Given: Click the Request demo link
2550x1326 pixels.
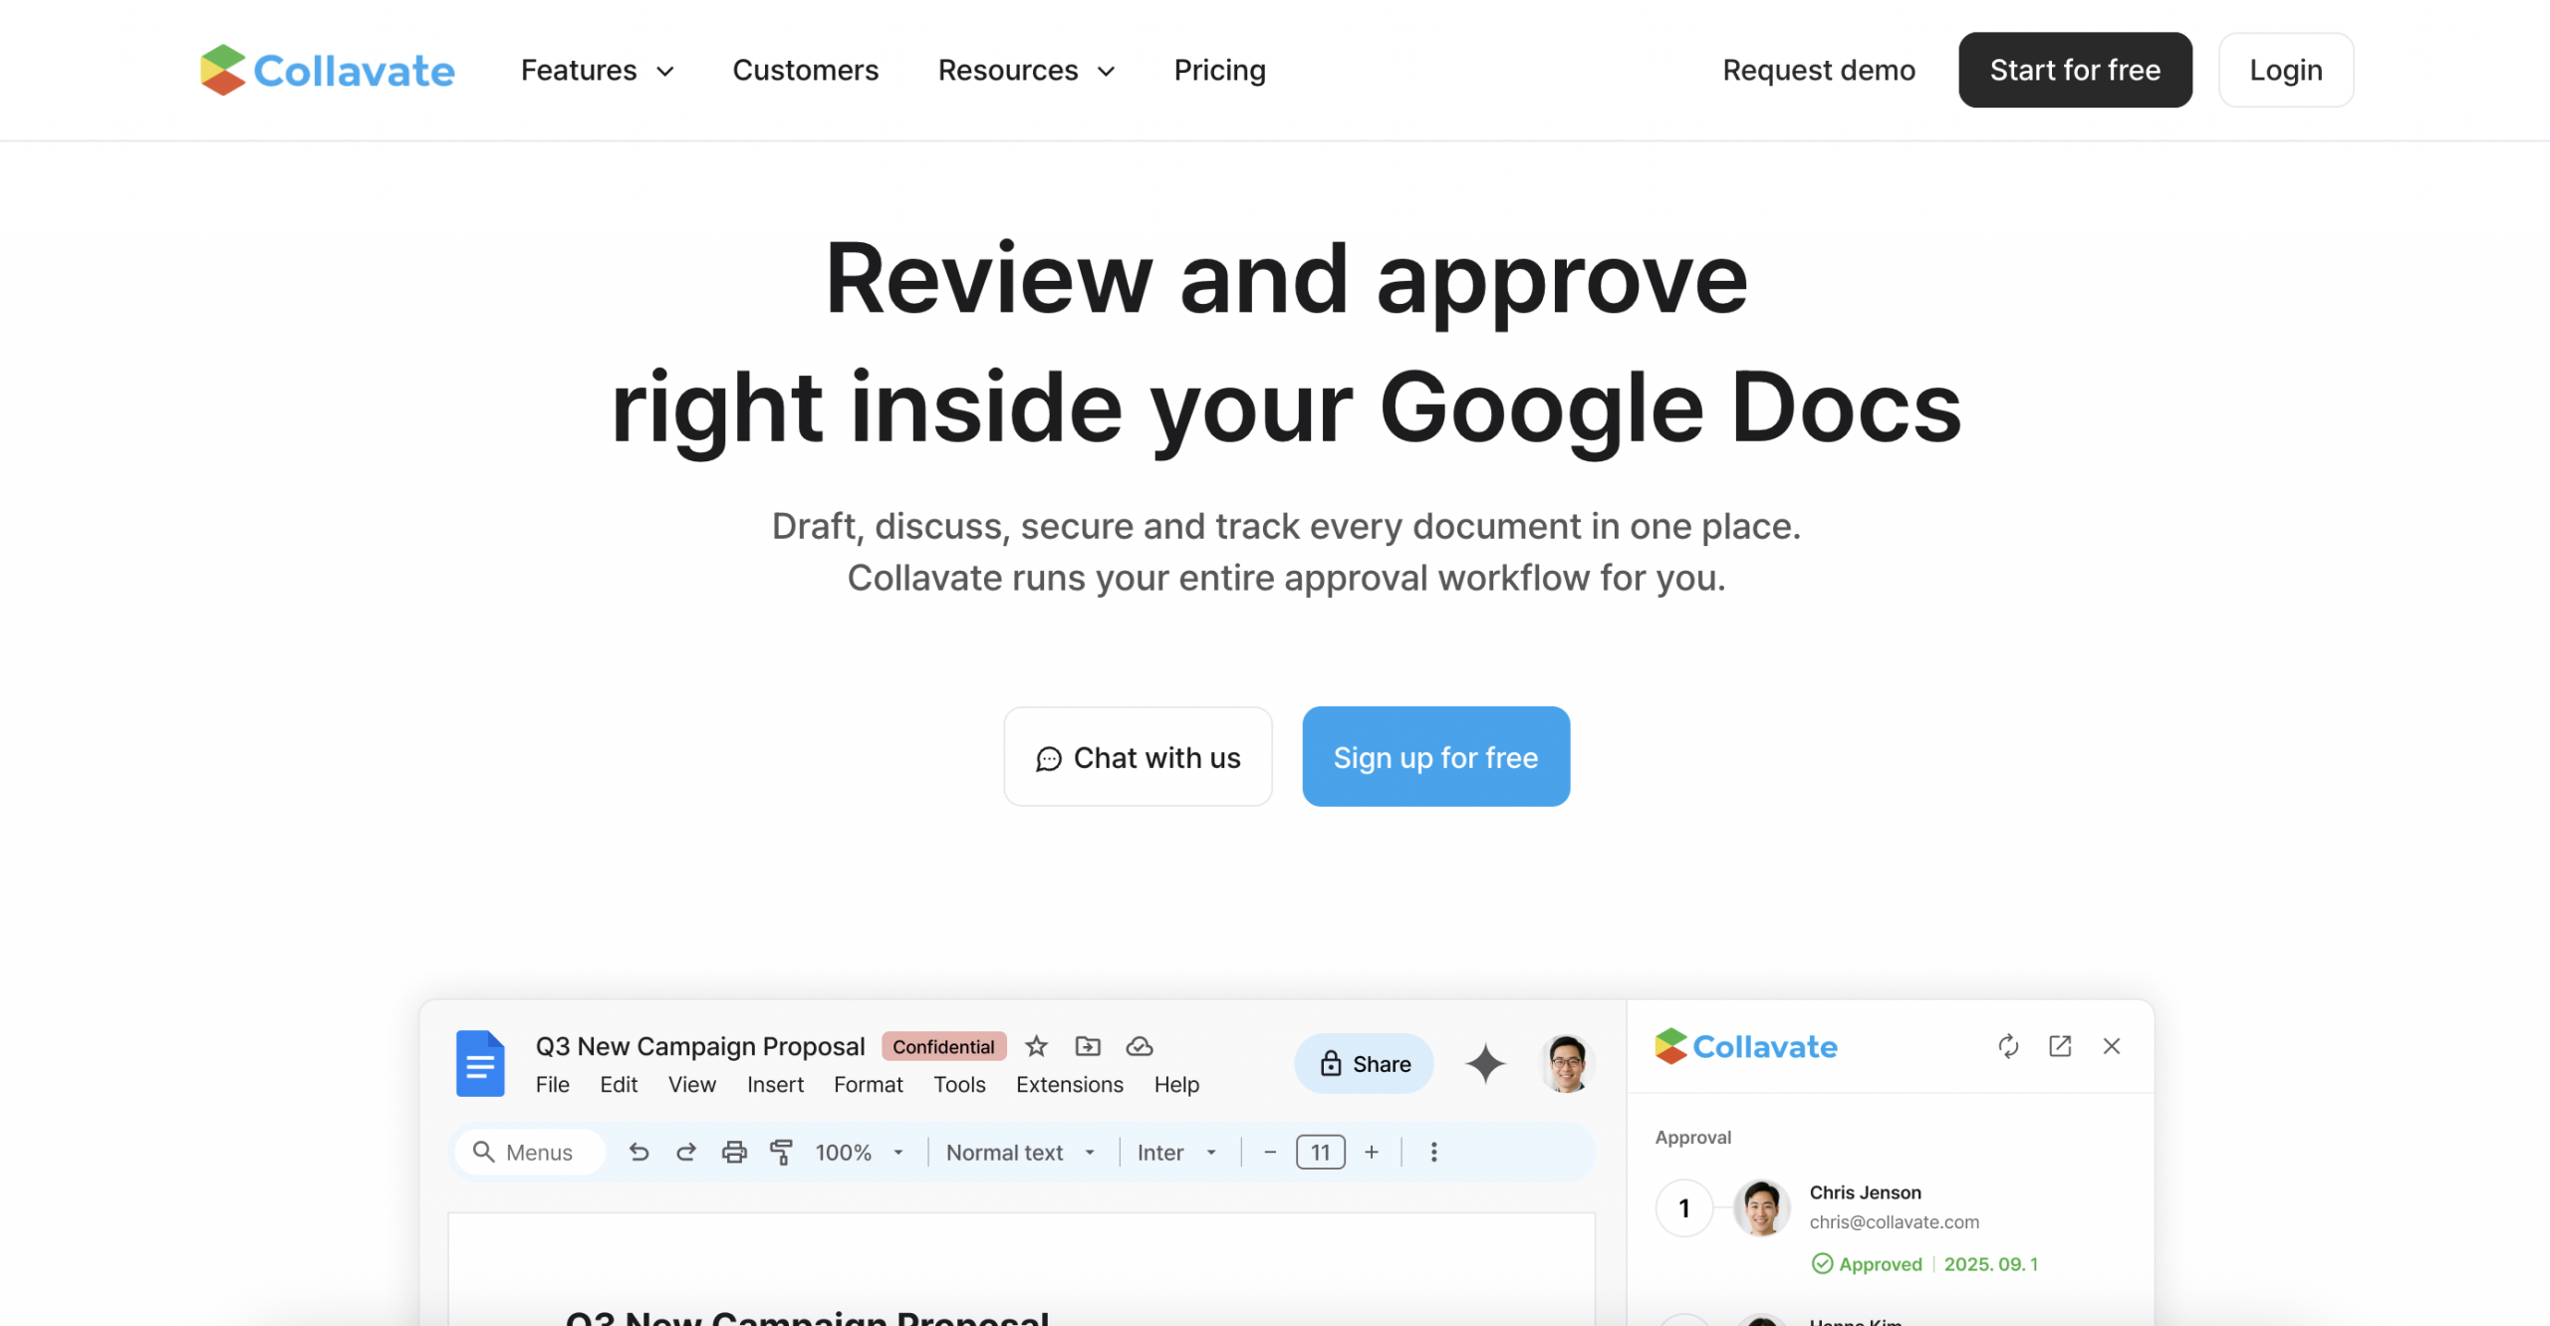Looking at the screenshot, I should pos(1819,70).
